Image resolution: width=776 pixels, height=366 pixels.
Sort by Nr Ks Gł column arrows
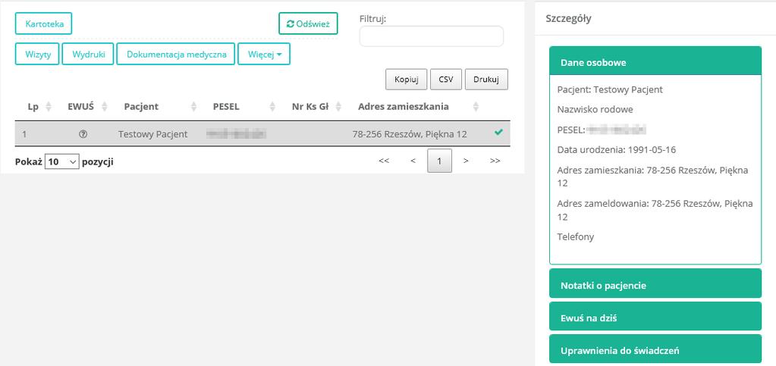point(338,106)
